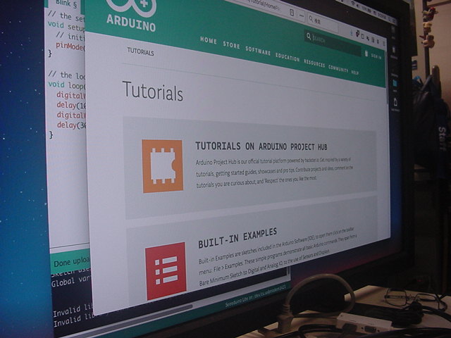Open the STORE menu item
Viewport: 451px width, 338px height.
231,45
